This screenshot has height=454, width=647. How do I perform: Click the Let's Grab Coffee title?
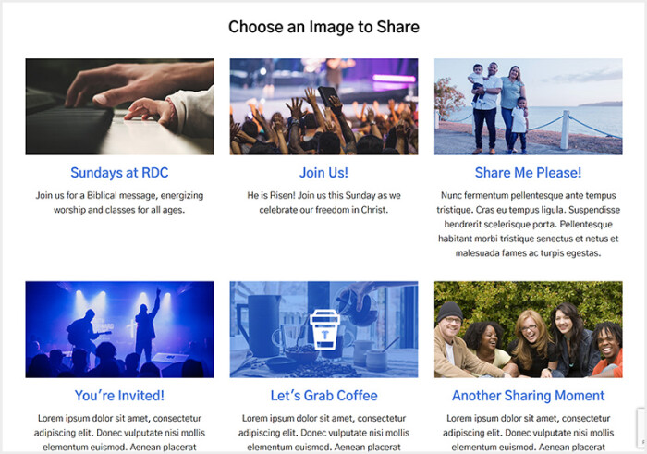coord(323,396)
